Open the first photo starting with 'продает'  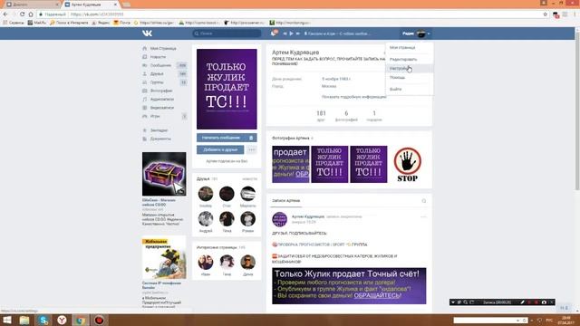(291, 164)
